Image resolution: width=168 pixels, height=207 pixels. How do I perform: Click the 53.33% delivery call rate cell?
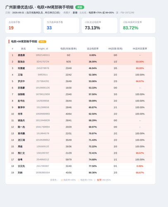click(x=93, y=88)
